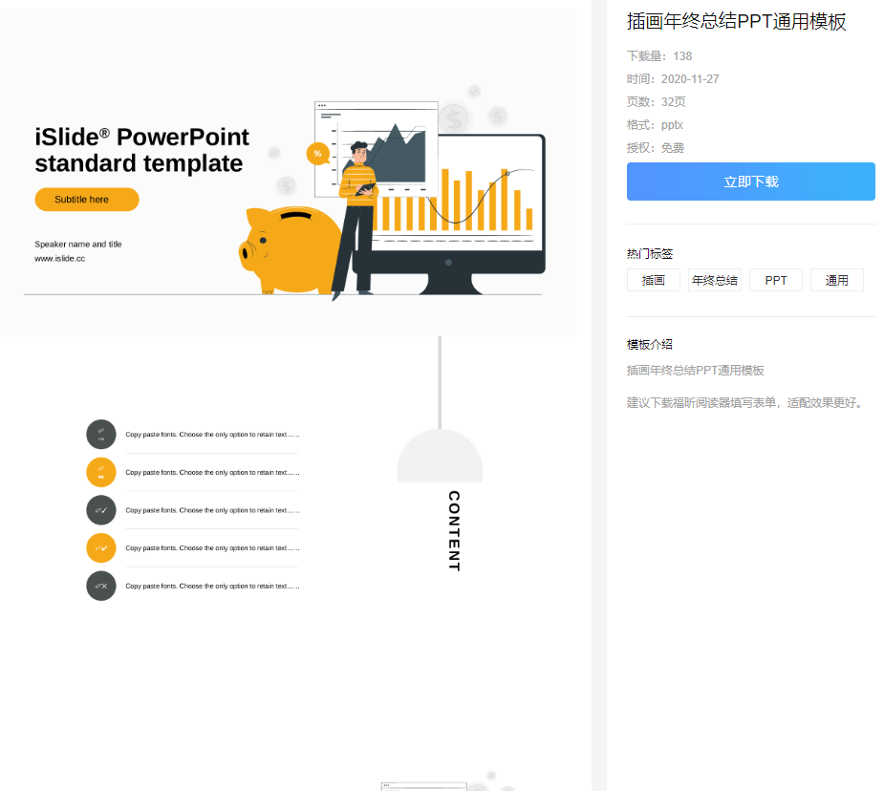Image resolution: width=884 pixels, height=791 pixels.
Task: Select the PPT tag
Action: (775, 279)
